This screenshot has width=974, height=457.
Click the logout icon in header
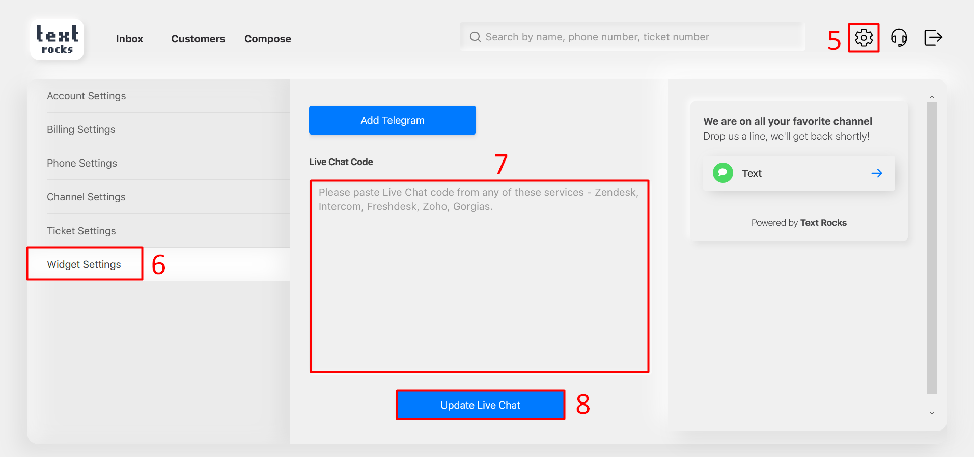[933, 38]
